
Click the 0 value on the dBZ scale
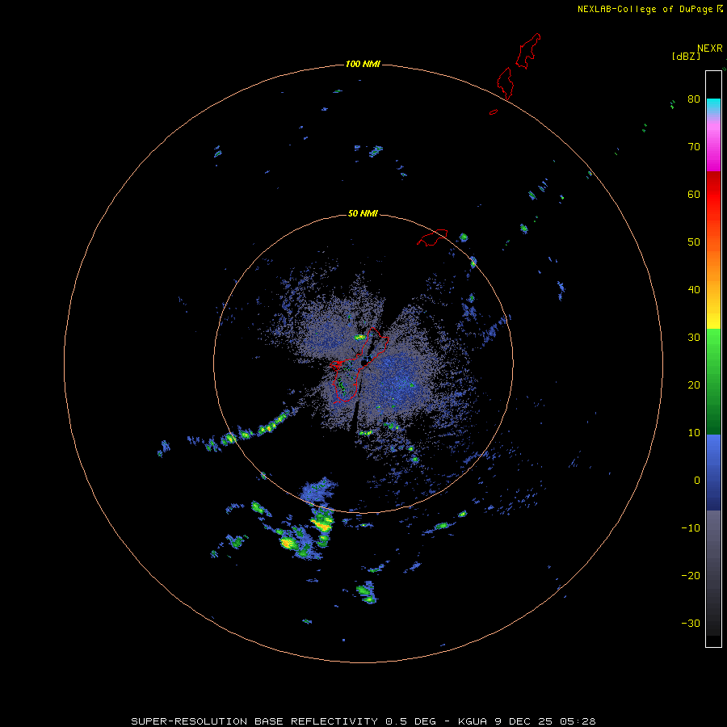pos(697,481)
